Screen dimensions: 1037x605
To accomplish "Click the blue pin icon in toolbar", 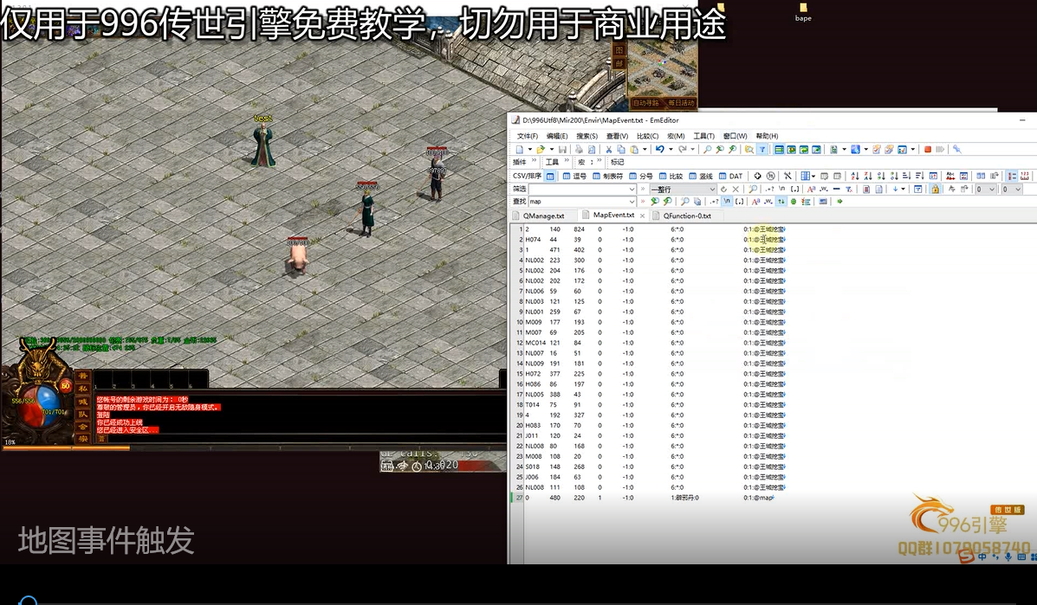I will [x=957, y=149].
